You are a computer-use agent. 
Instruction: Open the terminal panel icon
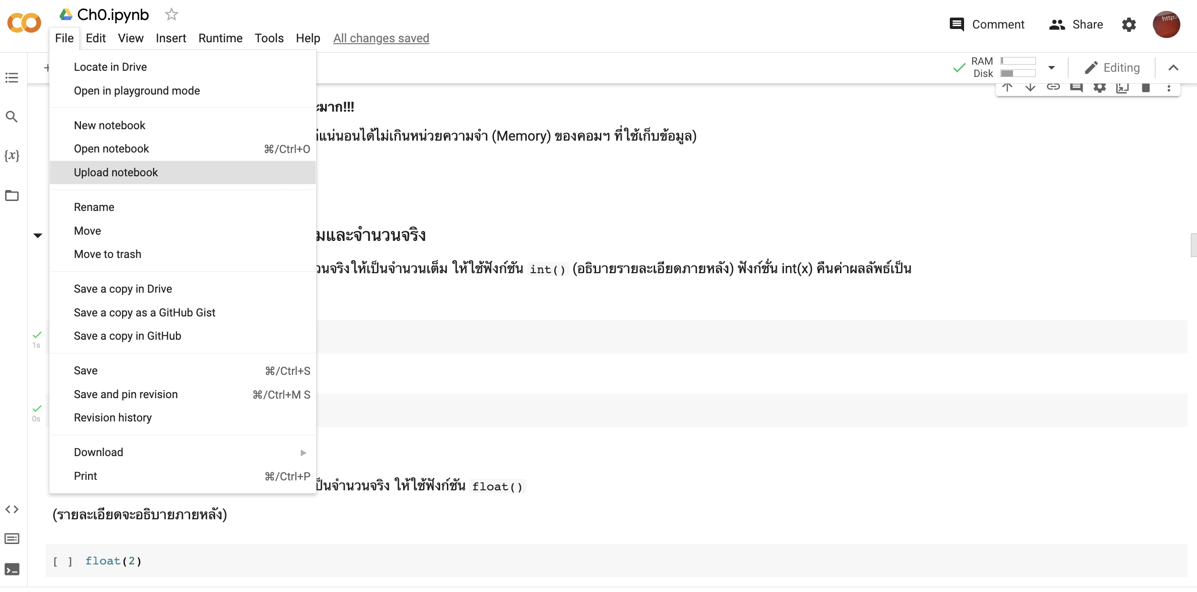(x=12, y=569)
